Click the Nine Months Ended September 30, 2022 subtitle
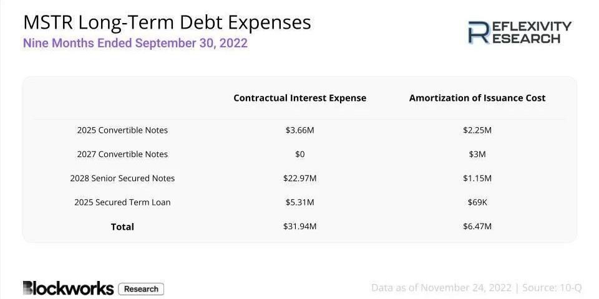 [135, 43]
